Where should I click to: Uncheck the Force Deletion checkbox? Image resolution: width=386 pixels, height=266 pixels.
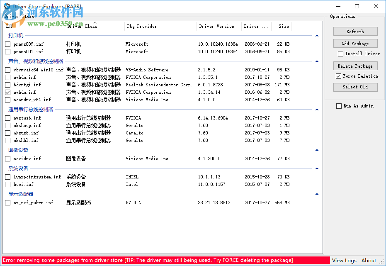coord(338,76)
